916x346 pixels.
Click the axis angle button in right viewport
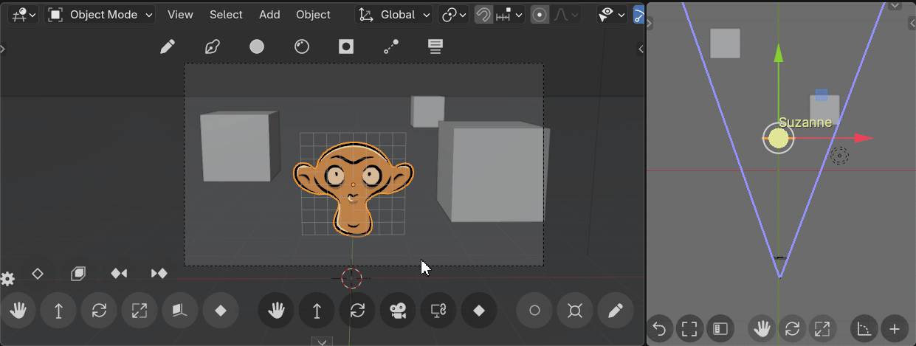pyautogui.click(x=864, y=329)
